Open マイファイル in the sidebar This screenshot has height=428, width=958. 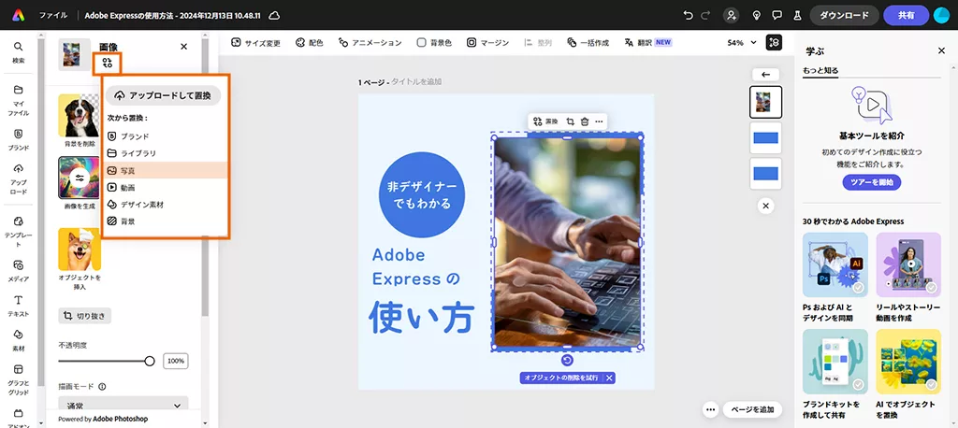19,101
